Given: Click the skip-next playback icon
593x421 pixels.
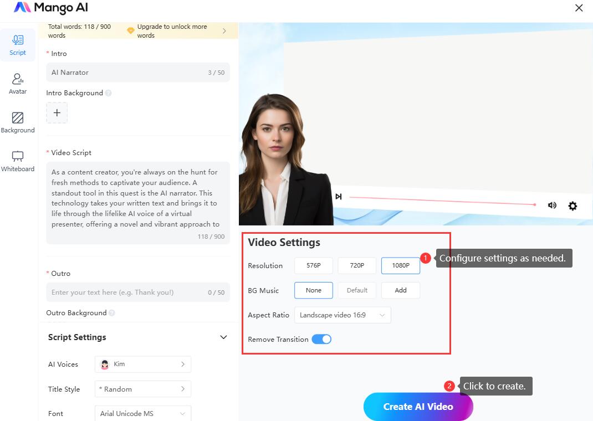Looking at the screenshot, I should click(338, 197).
